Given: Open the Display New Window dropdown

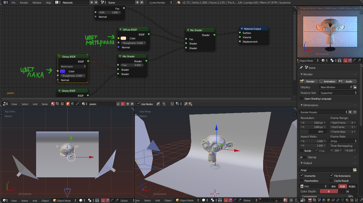Looking at the screenshot, I should tap(336, 87).
